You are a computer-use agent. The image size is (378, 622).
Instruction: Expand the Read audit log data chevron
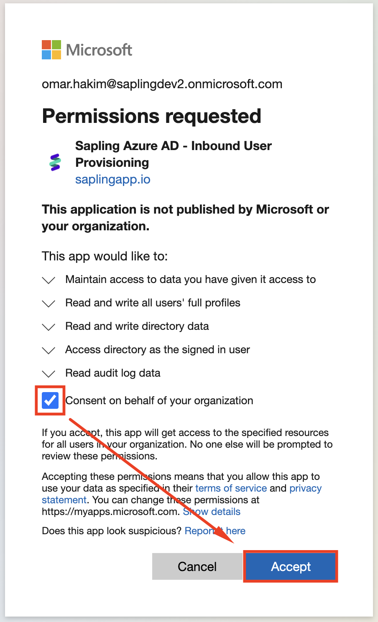click(49, 374)
